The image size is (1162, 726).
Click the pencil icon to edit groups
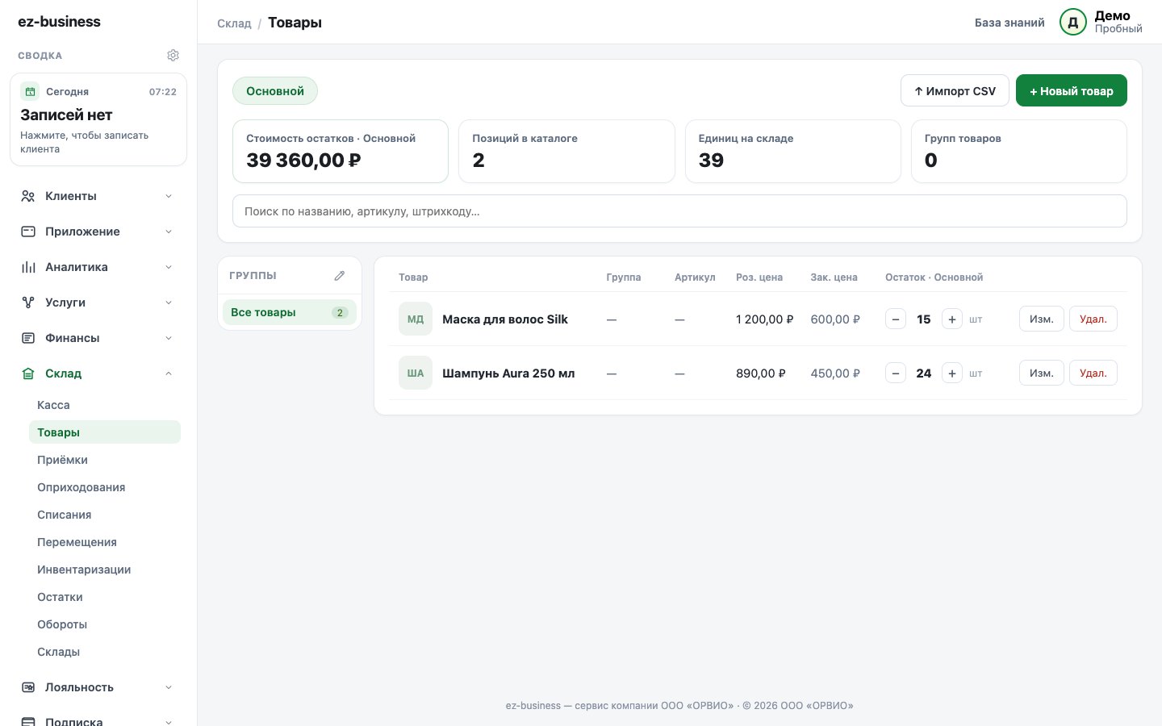tap(340, 276)
